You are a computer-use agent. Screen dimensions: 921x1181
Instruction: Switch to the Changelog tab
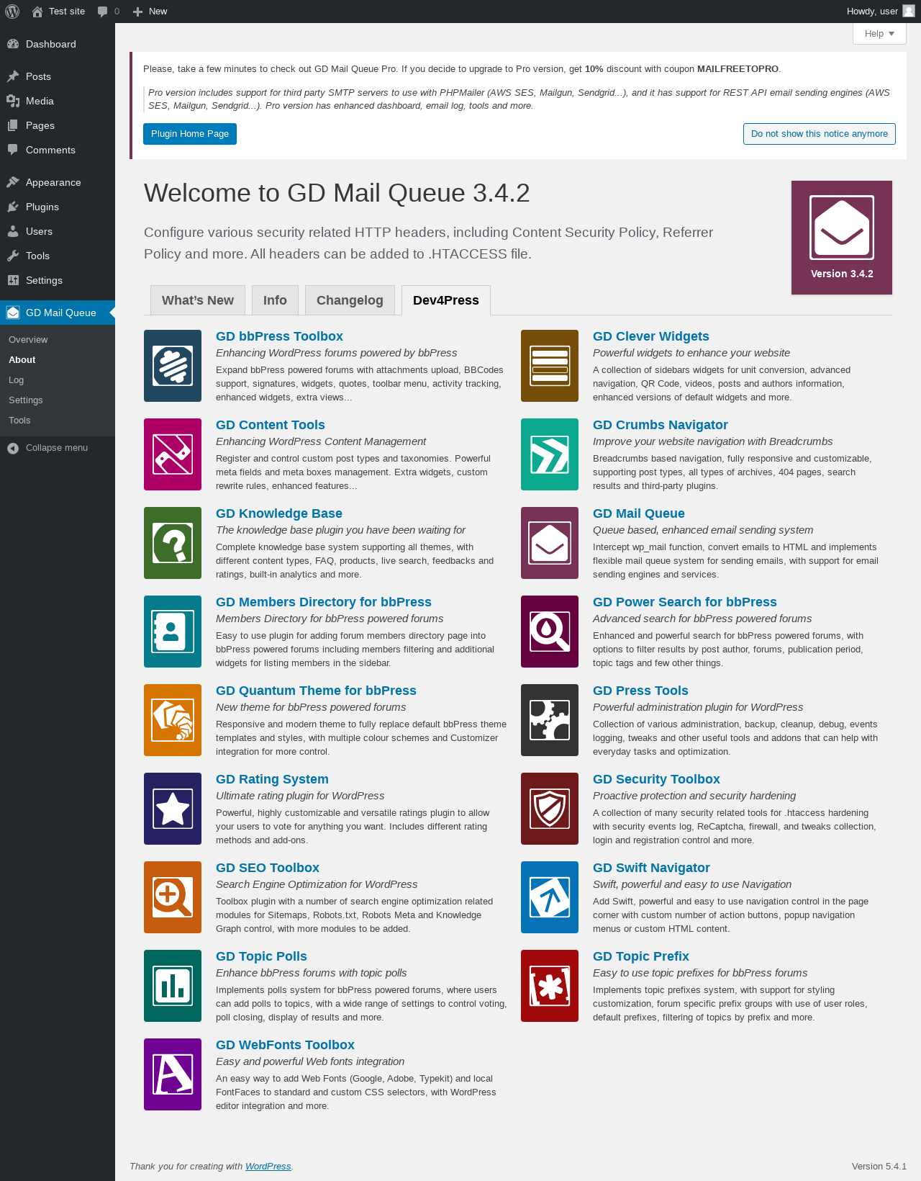pos(350,300)
